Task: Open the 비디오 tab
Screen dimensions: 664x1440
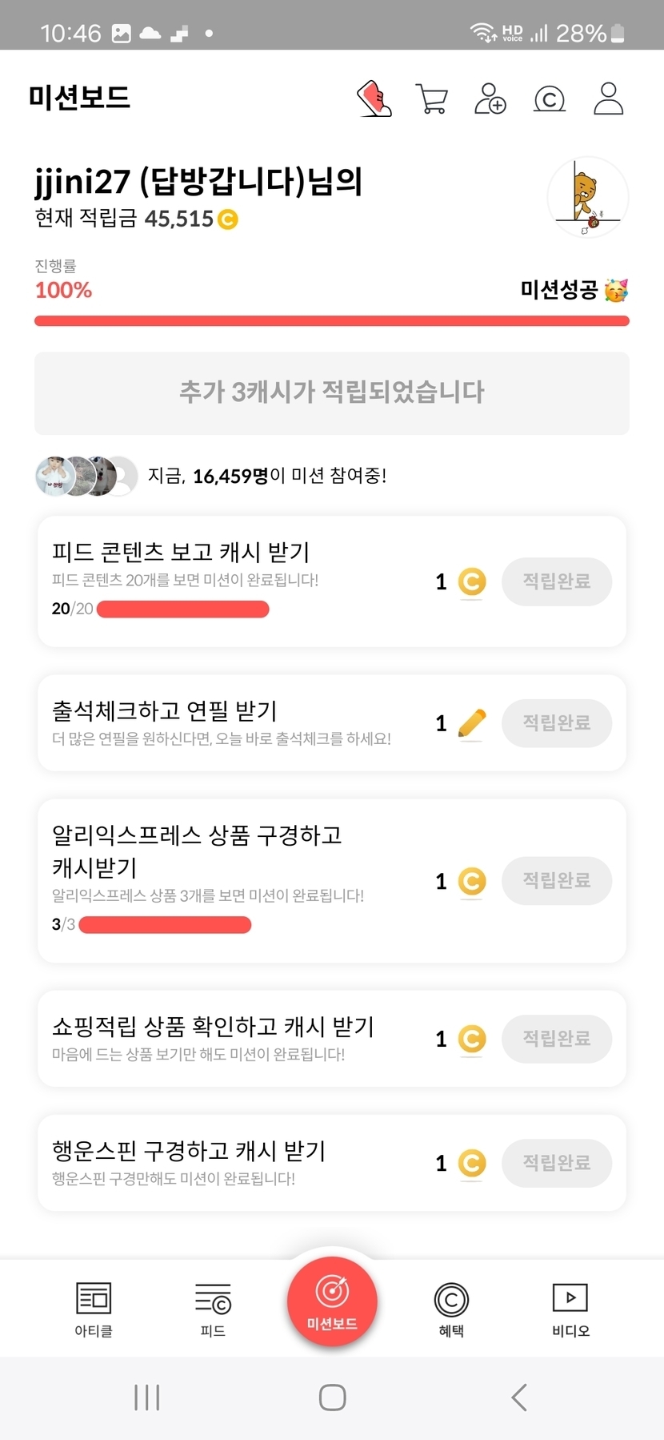Action: click(570, 1308)
